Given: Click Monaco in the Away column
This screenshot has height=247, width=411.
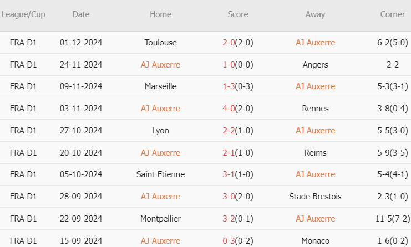Looking at the screenshot, I should tap(315, 241).
